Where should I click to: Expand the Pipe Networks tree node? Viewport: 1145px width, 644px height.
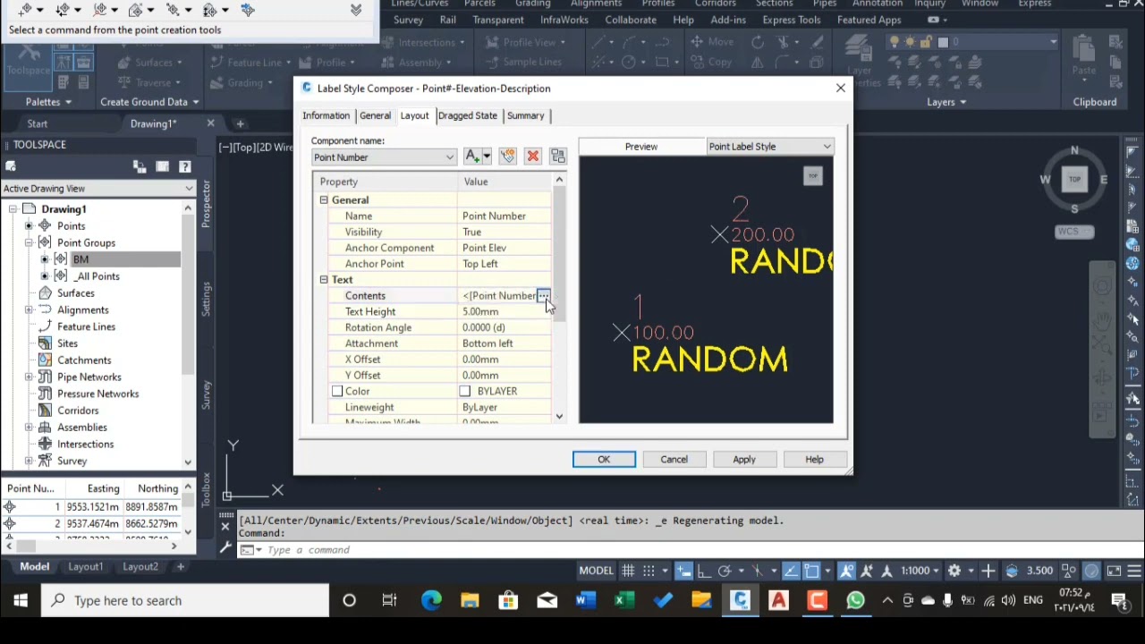tap(29, 377)
